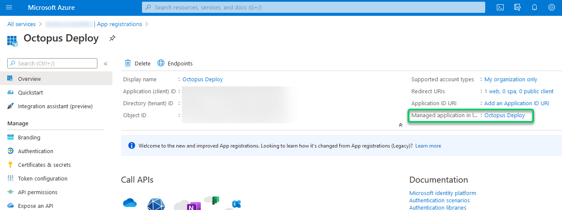Click Learn more in the welcome banner
The image size is (562, 210).
(x=428, y=146)
